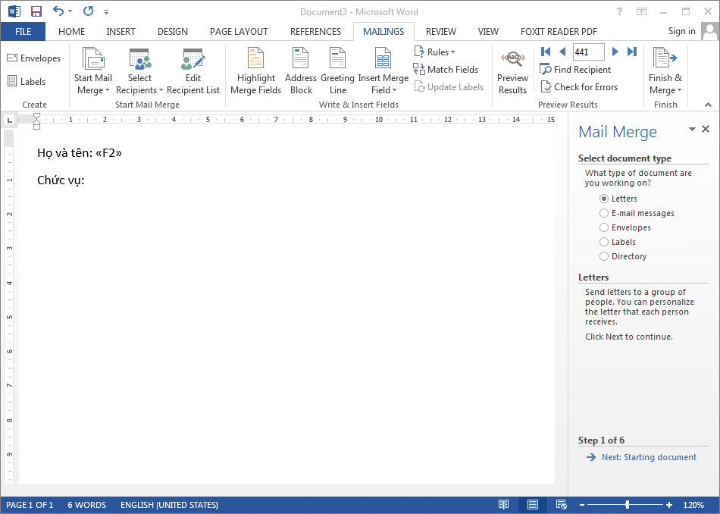This screenshot has height=514, width=720.
Task: Go to previous record arrow
Action: pyautogui.click(x=562, y=52)
